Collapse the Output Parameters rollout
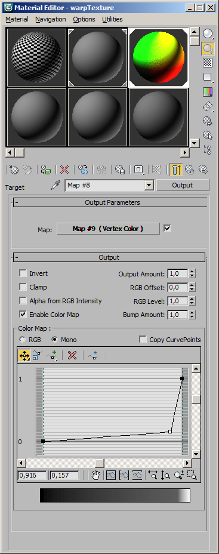Screen dimensions: 219x554 [110, 203]
